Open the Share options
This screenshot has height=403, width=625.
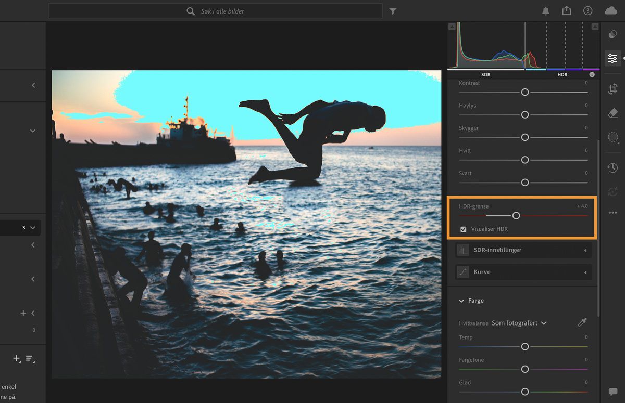coord(567,10)
